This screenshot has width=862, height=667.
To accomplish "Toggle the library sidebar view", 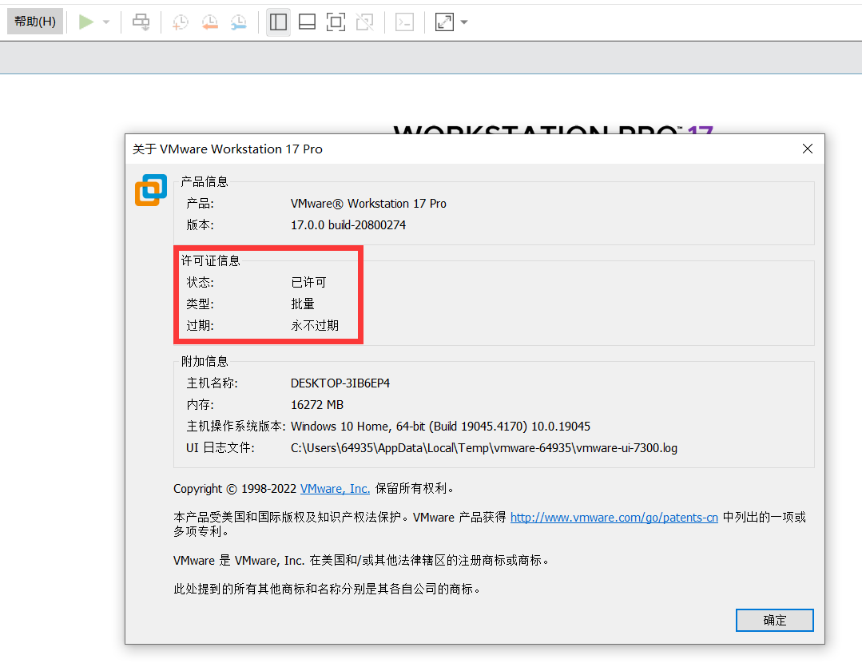I will 278,22.
